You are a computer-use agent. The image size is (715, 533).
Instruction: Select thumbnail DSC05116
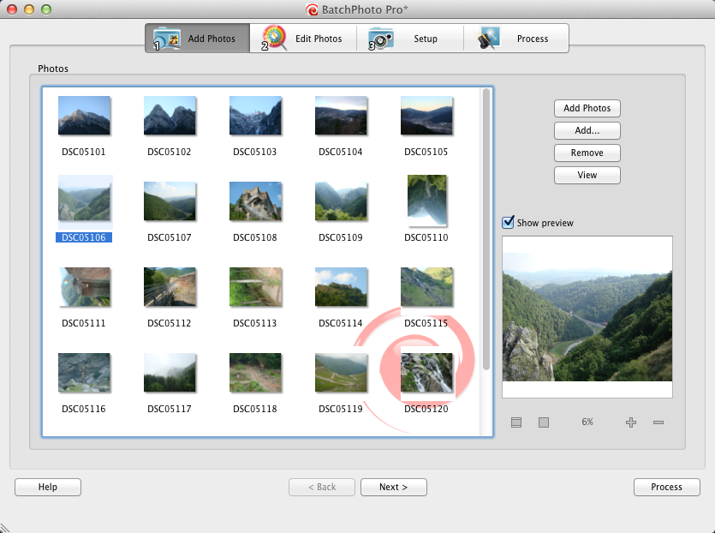(84, 373)
